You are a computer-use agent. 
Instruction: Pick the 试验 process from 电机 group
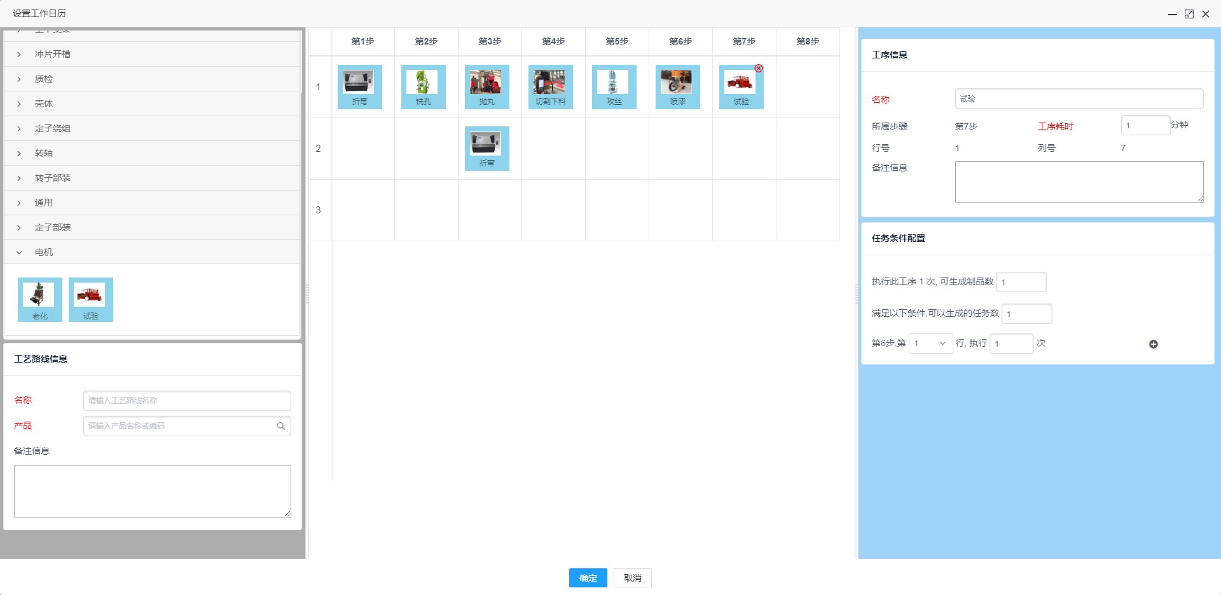coord(91,300)
